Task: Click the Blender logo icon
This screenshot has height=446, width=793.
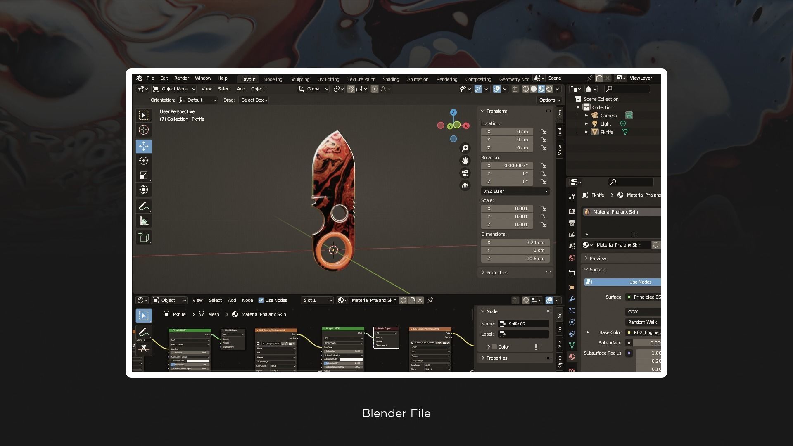Action: pyautogui.click(x=140, y=78)
